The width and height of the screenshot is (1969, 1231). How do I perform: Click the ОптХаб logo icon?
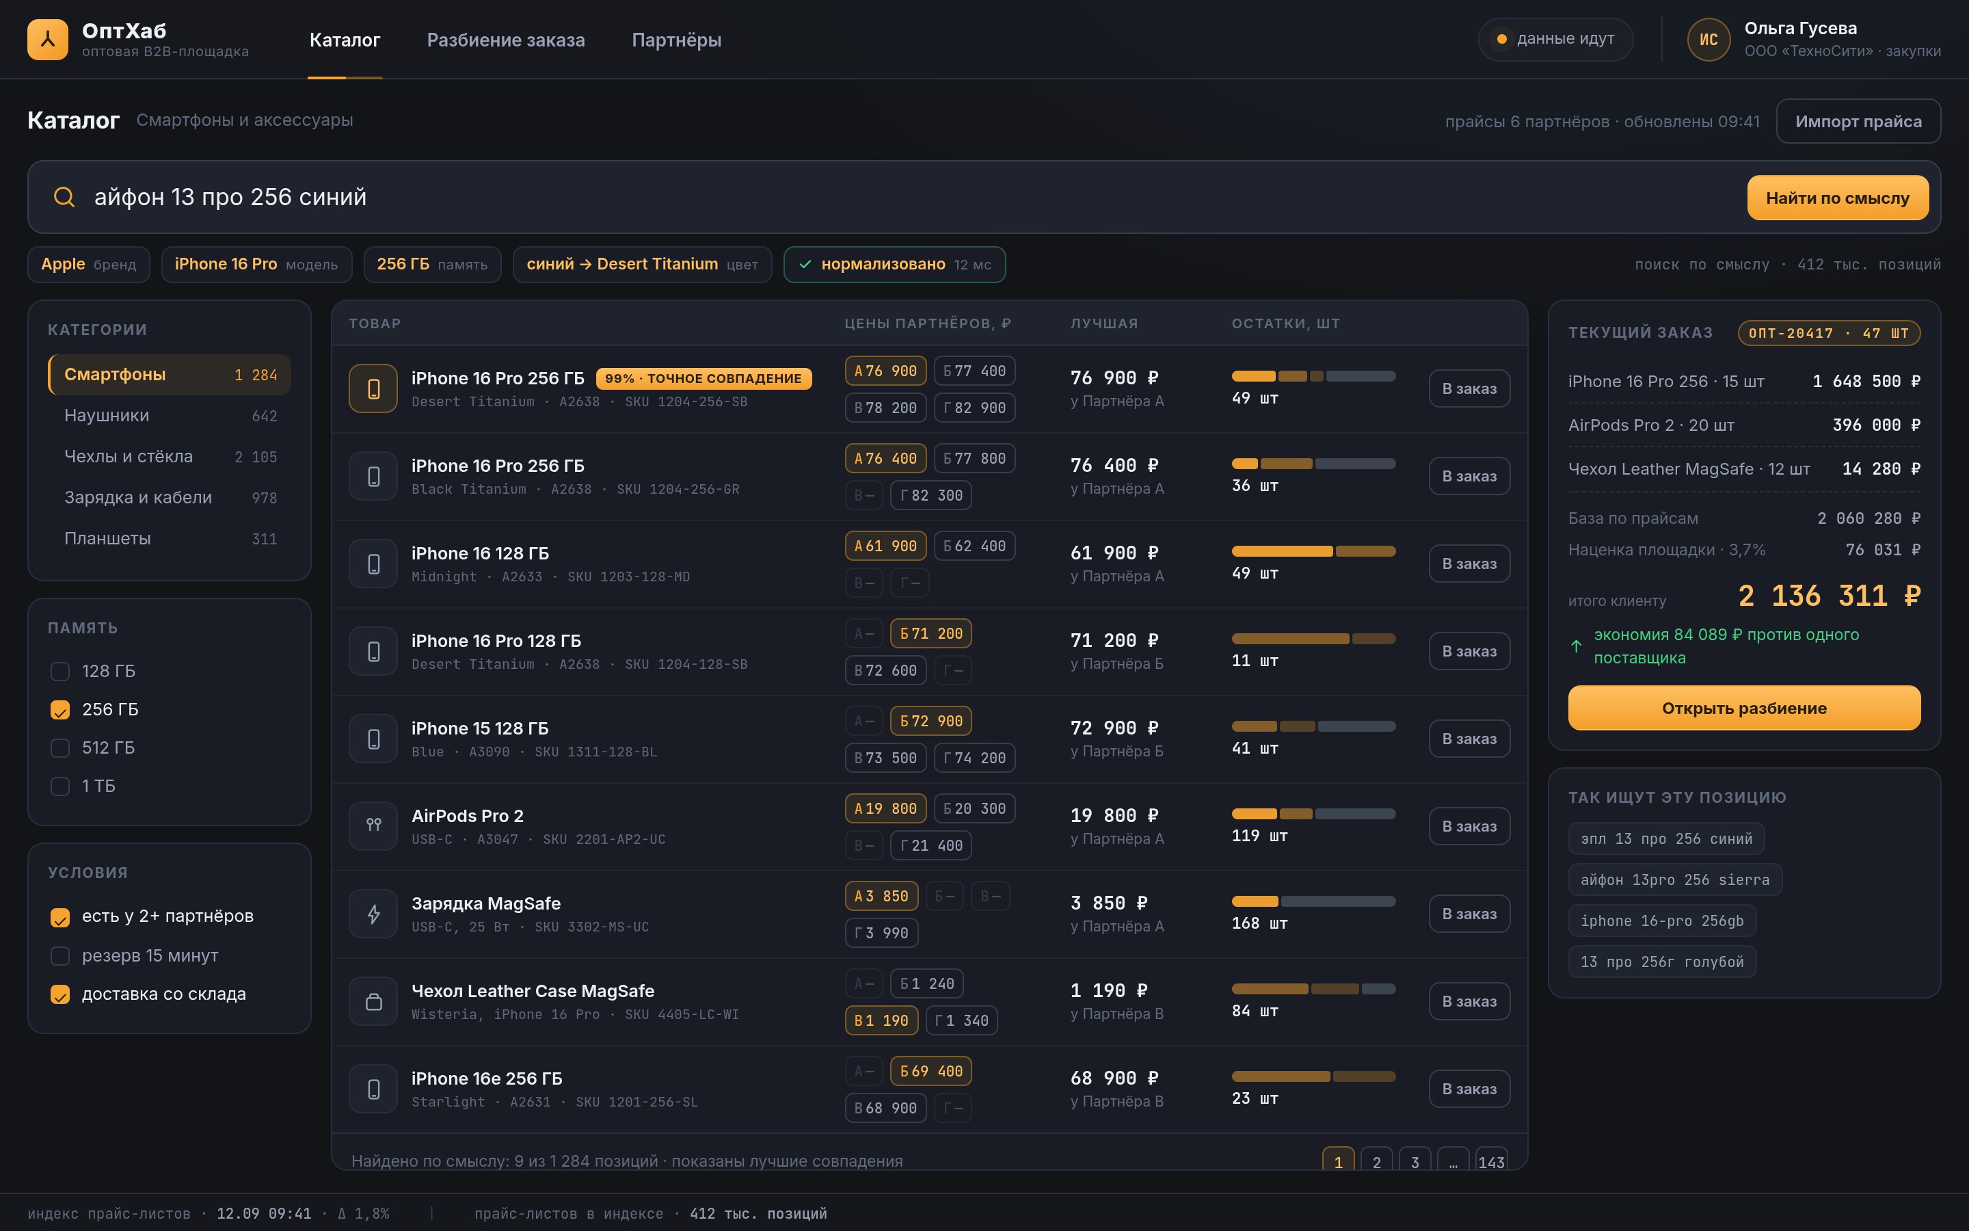(48, 39)
